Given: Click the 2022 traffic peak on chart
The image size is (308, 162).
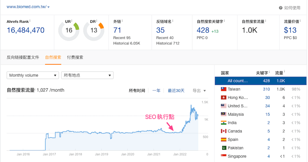Looking at the screenshot, I should pyautogui.click(x=191, y=105).
